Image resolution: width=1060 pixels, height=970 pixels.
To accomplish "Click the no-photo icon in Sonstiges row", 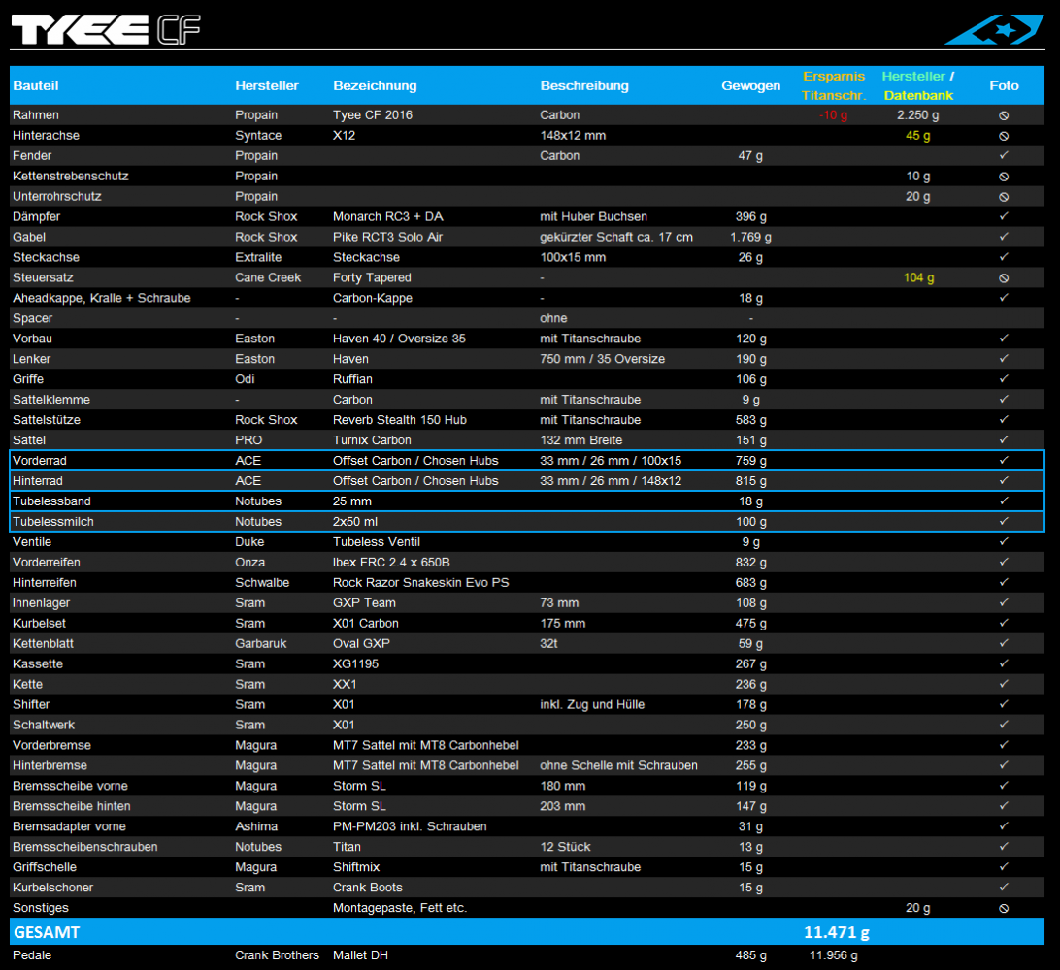I will pyautogui.click(x=1004, y=908).
